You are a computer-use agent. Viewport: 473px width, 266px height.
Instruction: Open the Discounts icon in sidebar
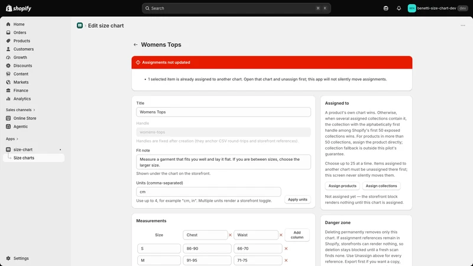tap(8, 66)
